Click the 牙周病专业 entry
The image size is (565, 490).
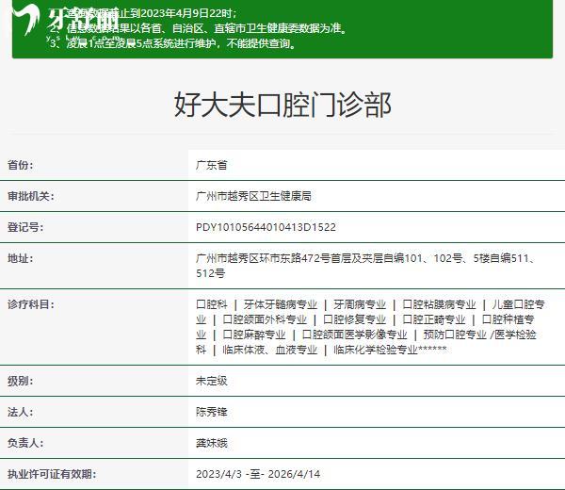[x=360, y=304]
